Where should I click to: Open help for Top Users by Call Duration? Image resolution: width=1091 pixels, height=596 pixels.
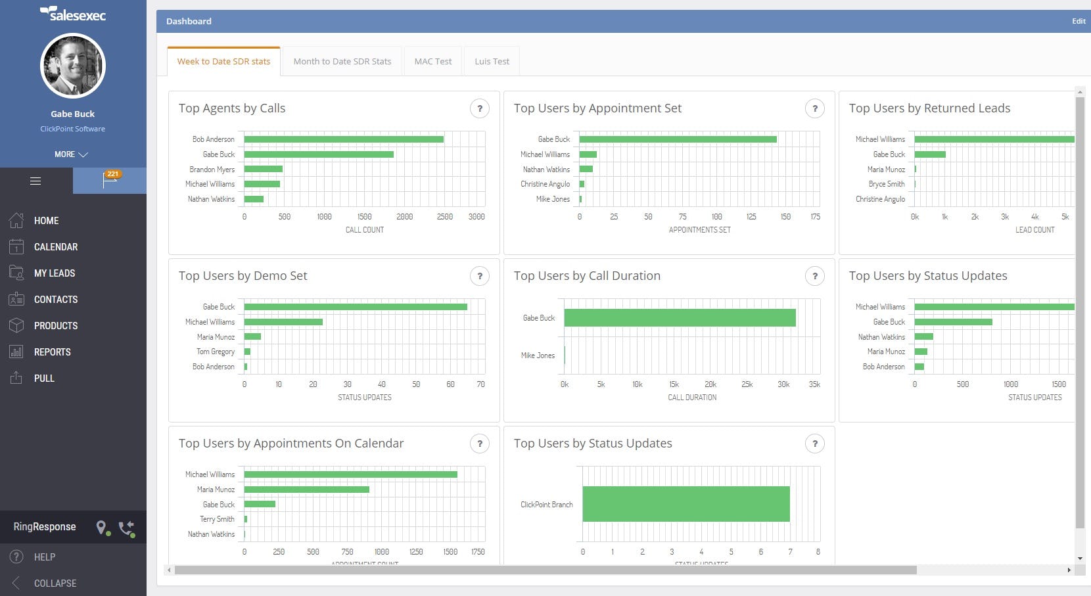coord(815,276)
